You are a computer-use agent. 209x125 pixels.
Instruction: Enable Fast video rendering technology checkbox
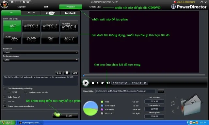pos(5,89)
